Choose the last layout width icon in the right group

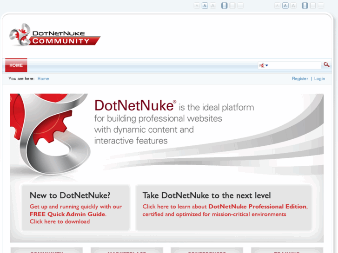click(321, 6)
